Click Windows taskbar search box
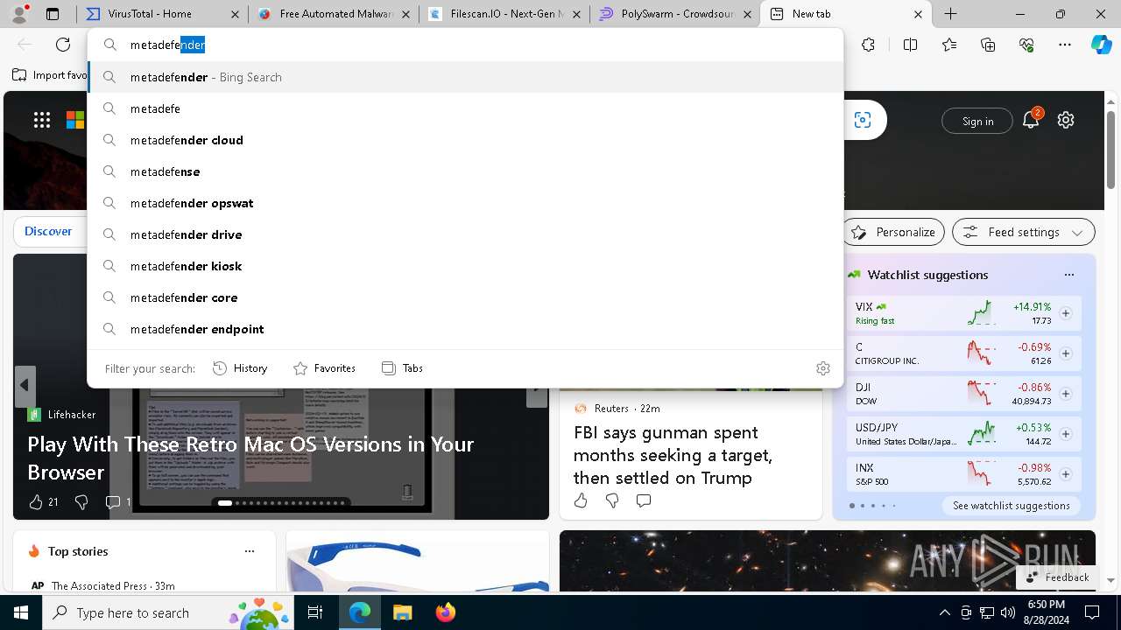This screenshot has width=1121, height=630. (x=167, y=612)
